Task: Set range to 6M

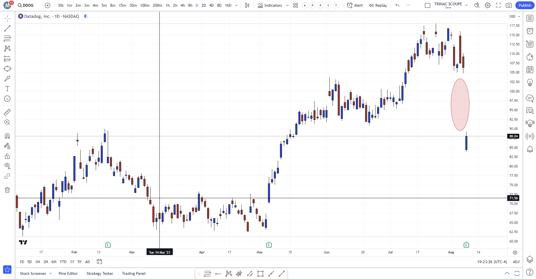Action: coord(54,262)
